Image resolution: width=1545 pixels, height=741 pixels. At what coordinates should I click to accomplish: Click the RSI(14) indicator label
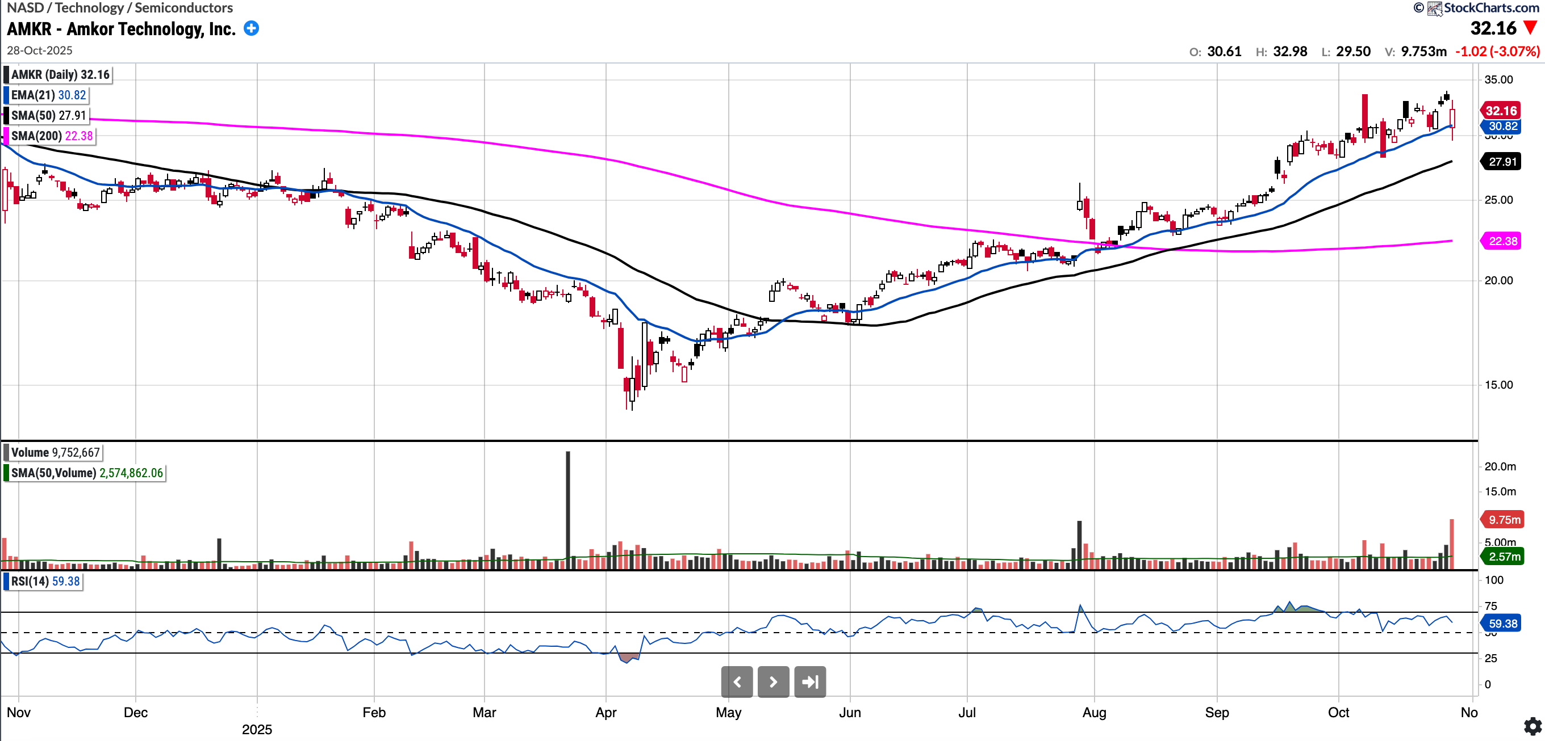pyautogui.click(x=45, y=581)
